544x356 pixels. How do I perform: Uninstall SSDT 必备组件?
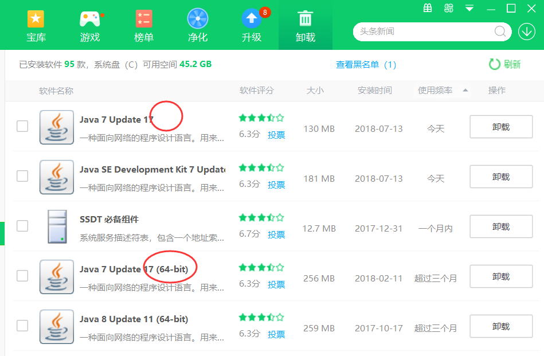tap(501, 226)
